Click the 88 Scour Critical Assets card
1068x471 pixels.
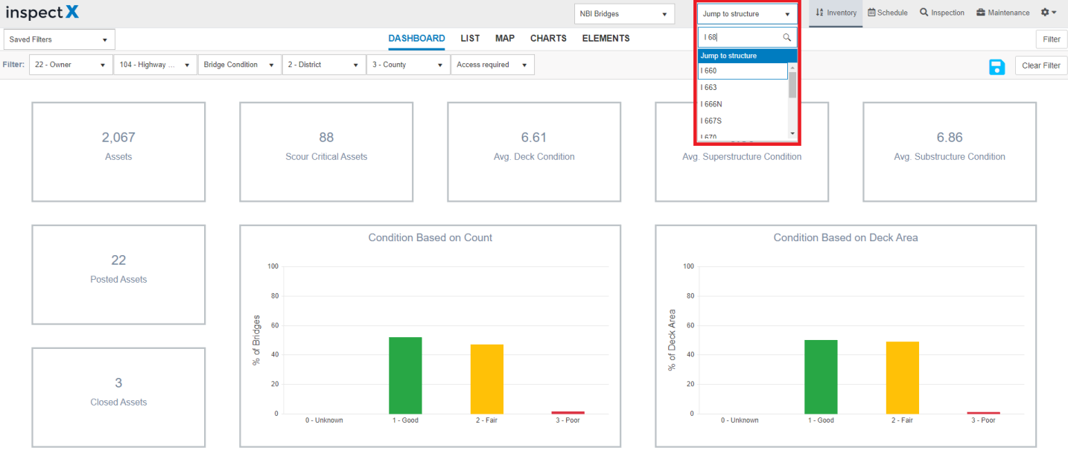tap(326, 152)
